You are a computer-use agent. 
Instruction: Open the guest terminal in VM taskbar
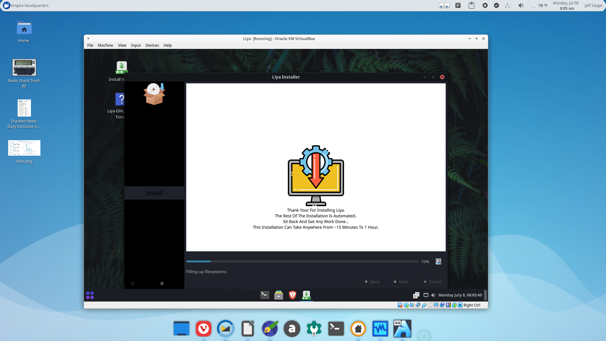[264, 295]
